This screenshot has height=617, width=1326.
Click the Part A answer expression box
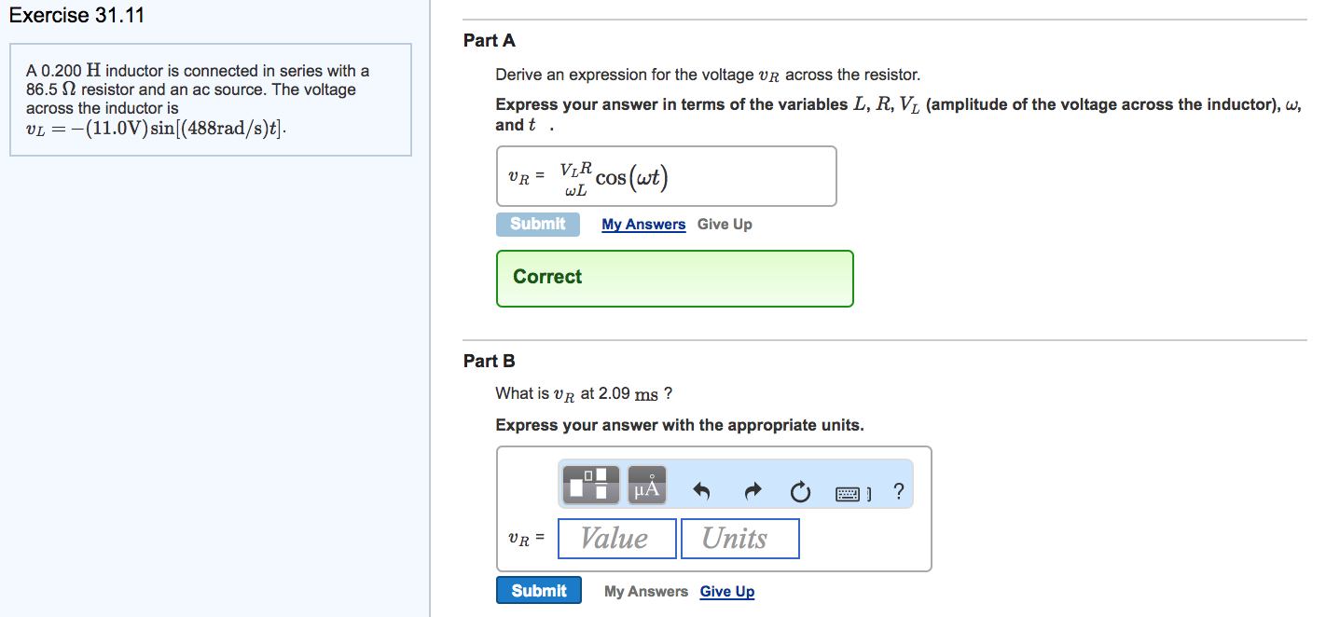pos(666,176)
